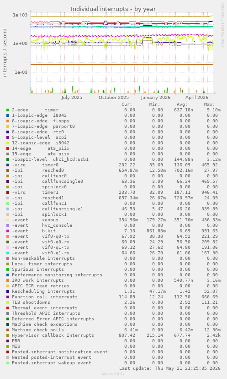The height and width of the screenshot is (379, 227).
Task: Click the Rescheduling interrupts legend label
Action: [43, 291]
